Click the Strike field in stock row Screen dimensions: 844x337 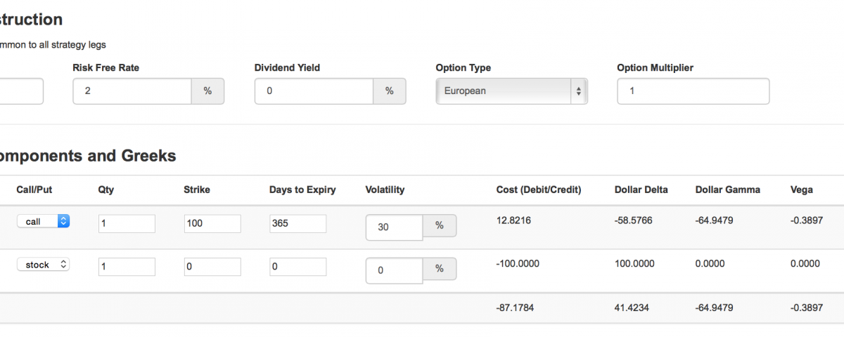pos(212,267)
